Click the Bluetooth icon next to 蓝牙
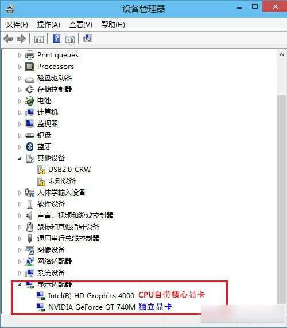The image size is (287, 328). 30,147
